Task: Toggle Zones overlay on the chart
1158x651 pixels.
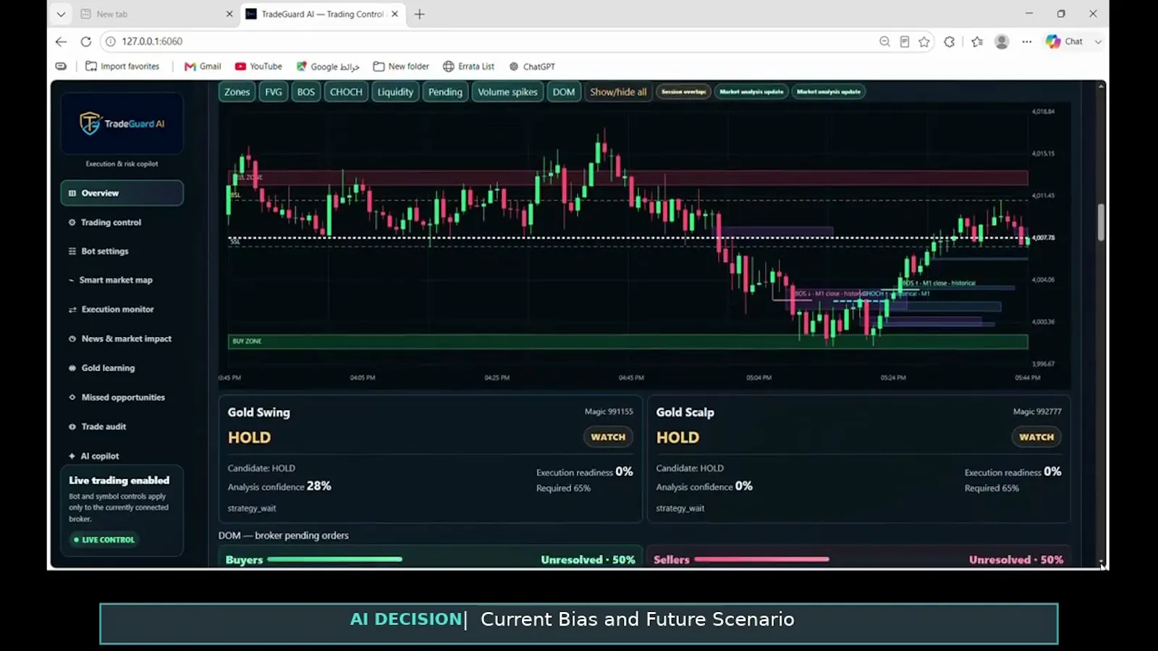Action: tap(237, 92)
